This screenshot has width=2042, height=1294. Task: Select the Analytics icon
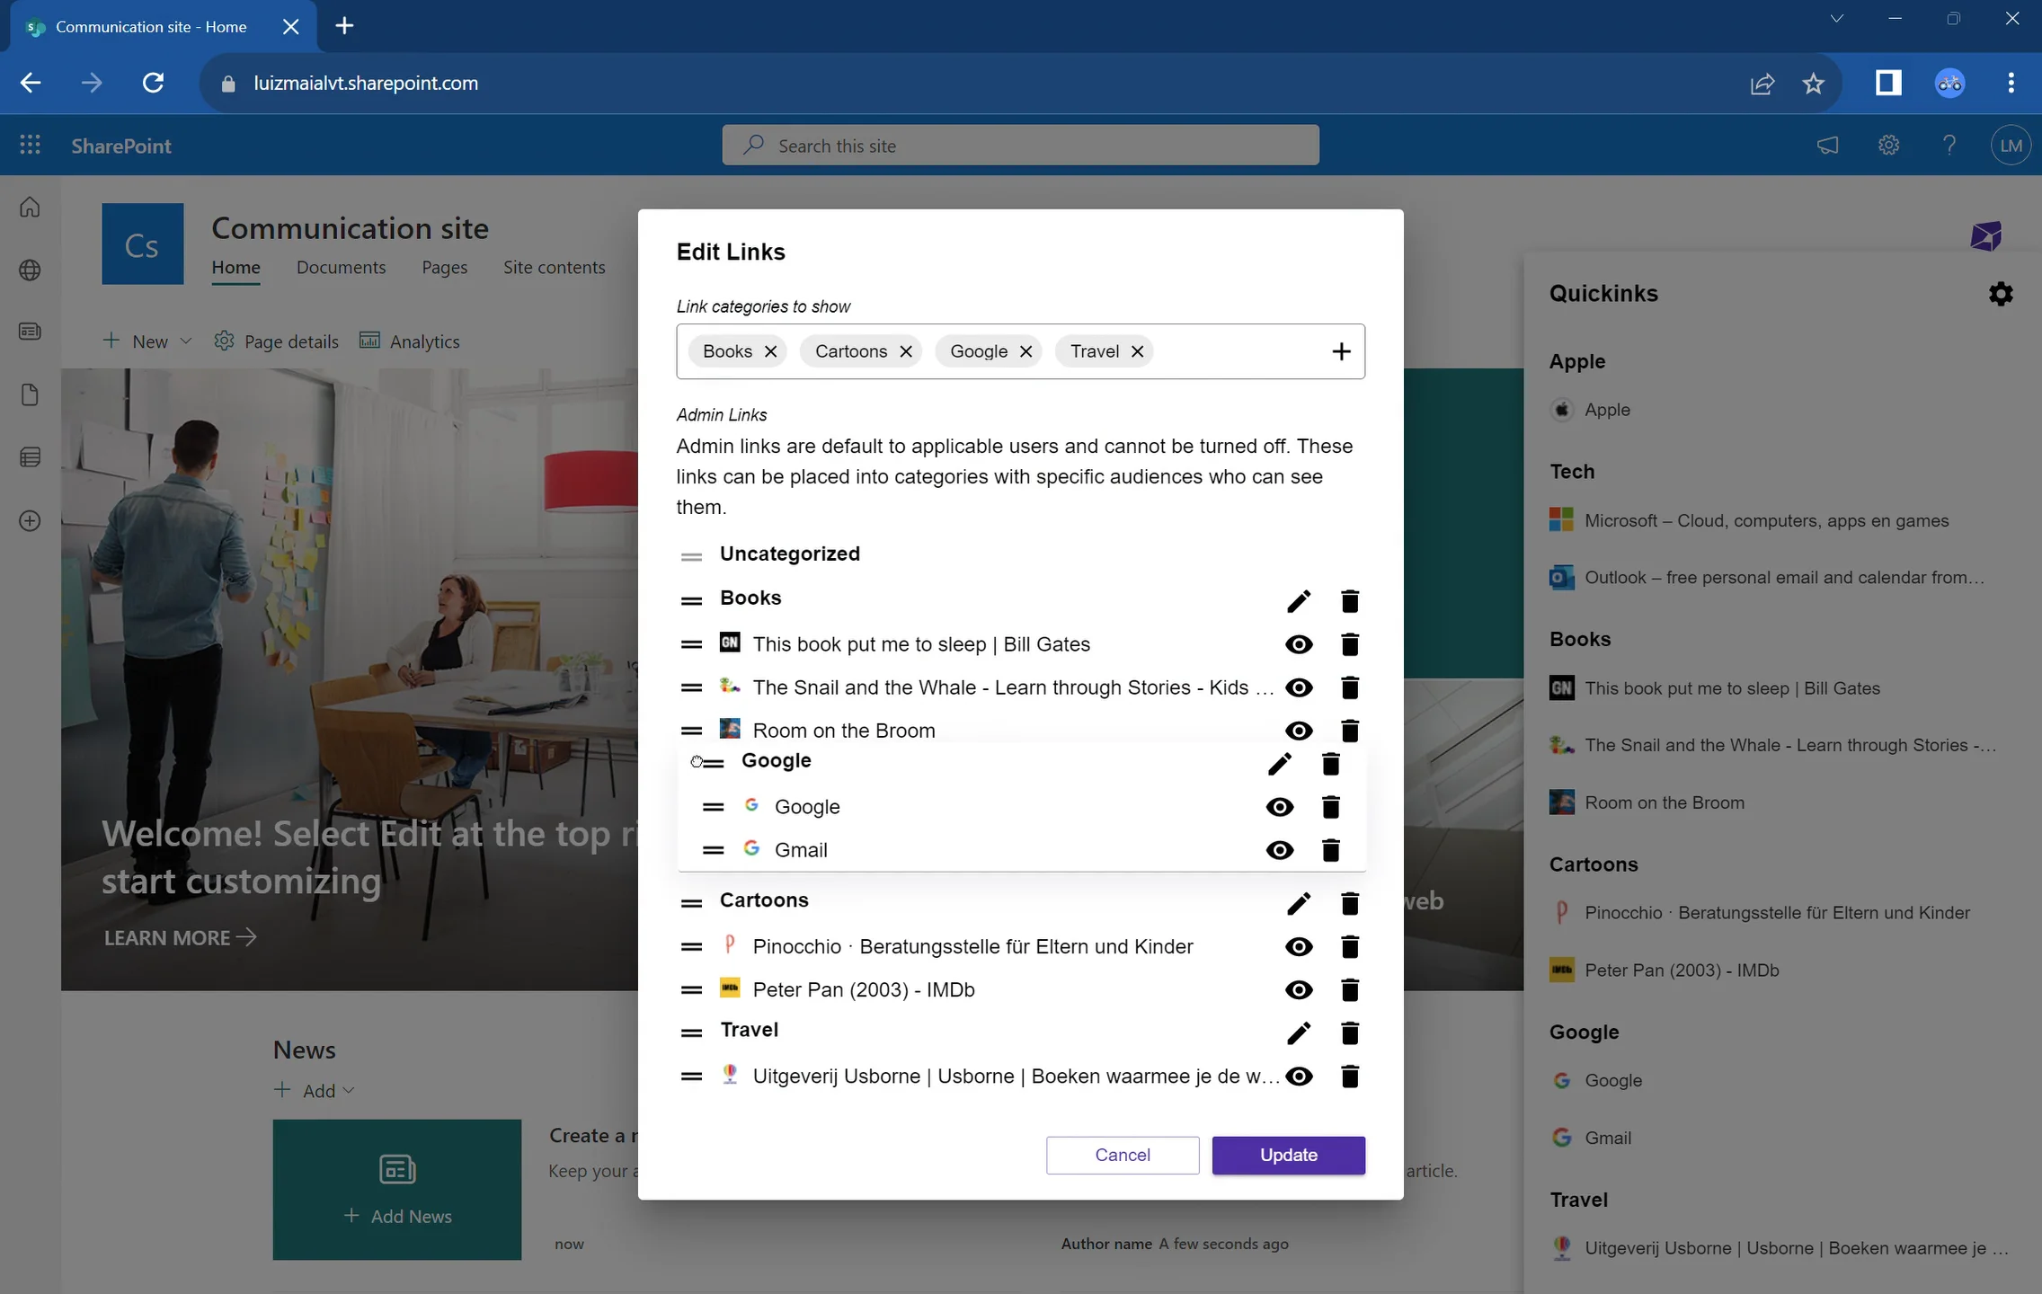(x=370, y=341)
